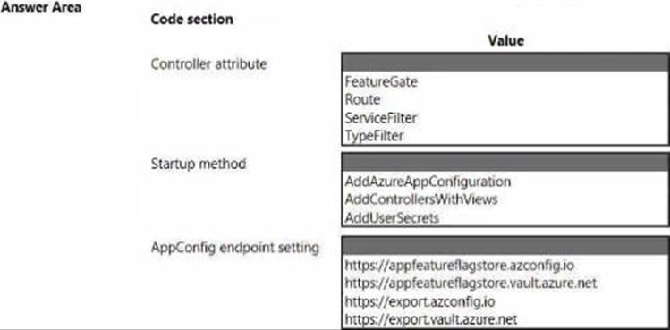670x330 pixels.
Task: Click the AppConfig endpoint setting label
Action: 235,248
